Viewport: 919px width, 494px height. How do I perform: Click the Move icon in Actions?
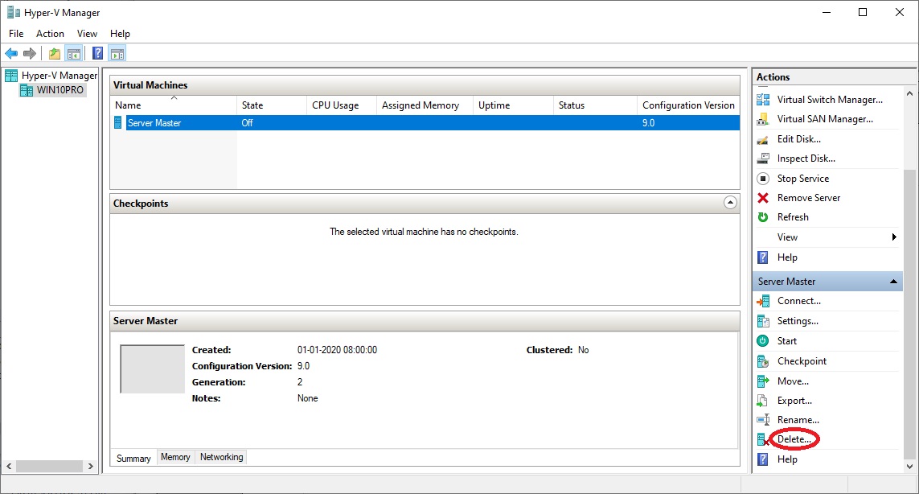pos(763,381)
